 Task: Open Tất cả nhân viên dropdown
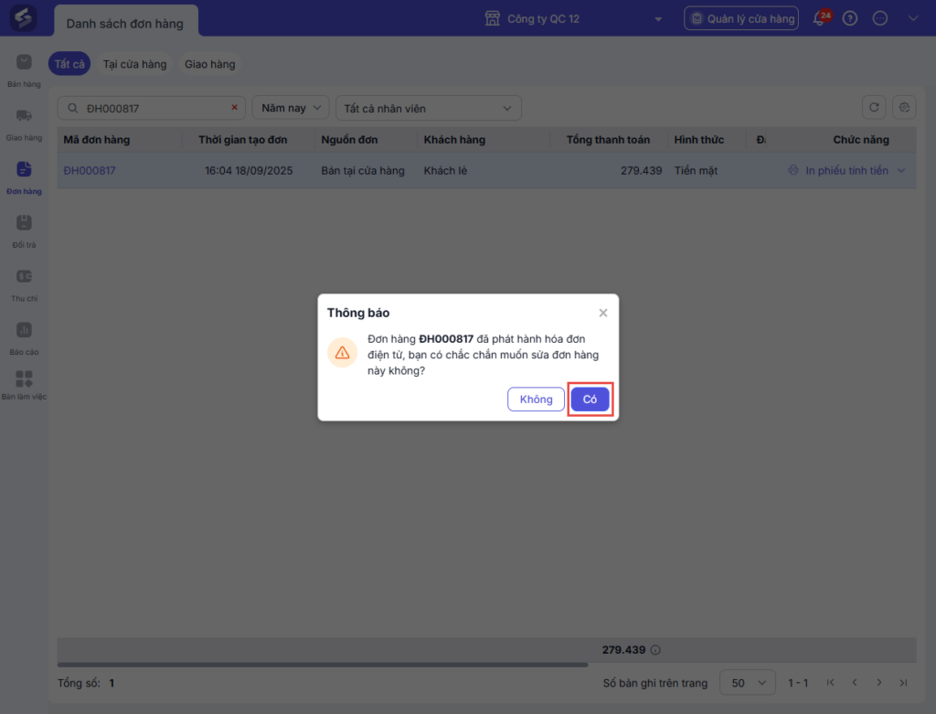(429, 108)
